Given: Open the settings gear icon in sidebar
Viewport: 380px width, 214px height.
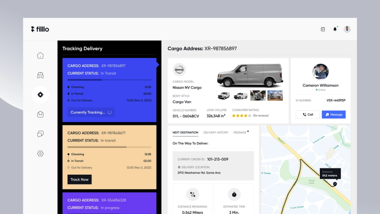Looking at the screenshot, I should point(40,153).
